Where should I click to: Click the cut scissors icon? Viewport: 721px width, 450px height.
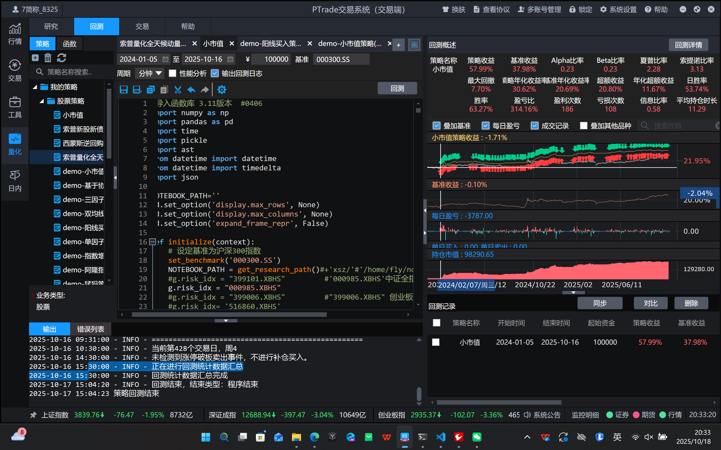[178, 90]
